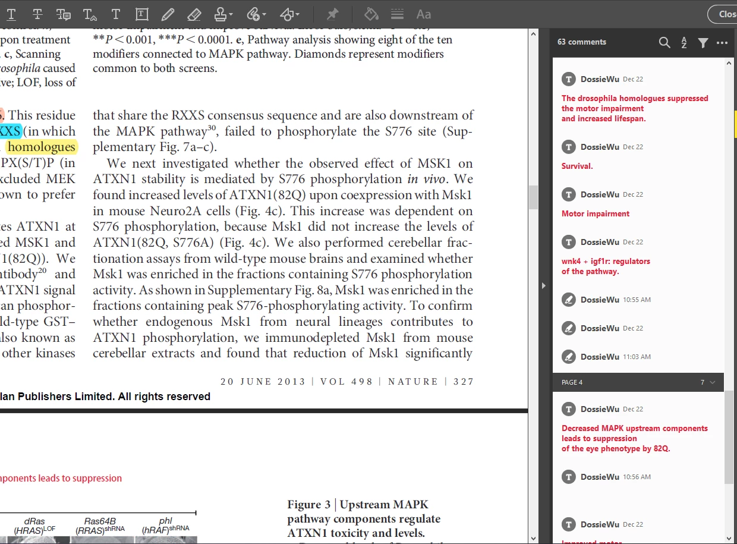Screen dimensions: 737x544
Task: Open the Filter comments funnel
Action: (x=703, y=42)
